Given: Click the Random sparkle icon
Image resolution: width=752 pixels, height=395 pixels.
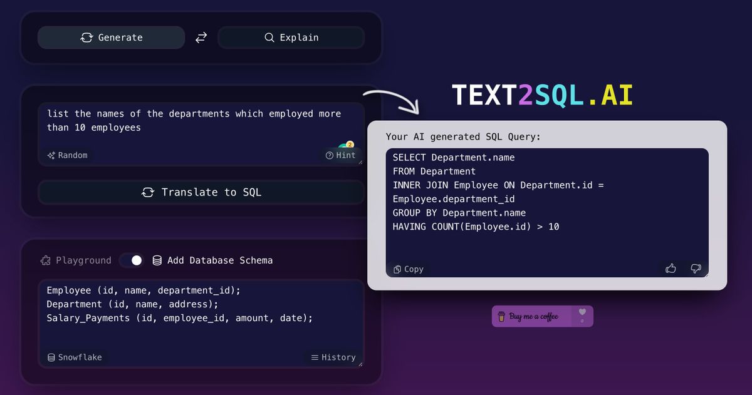Looking at the screenshot, I should point(53,155).
